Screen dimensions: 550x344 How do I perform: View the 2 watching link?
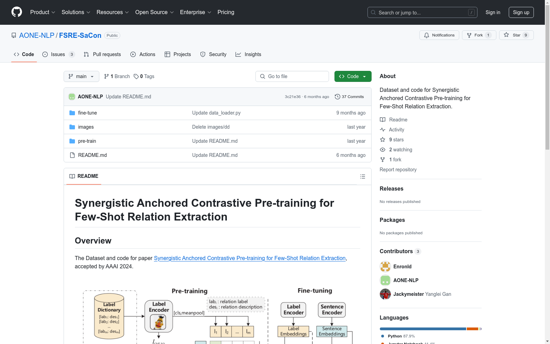click(x=396, y=150)
